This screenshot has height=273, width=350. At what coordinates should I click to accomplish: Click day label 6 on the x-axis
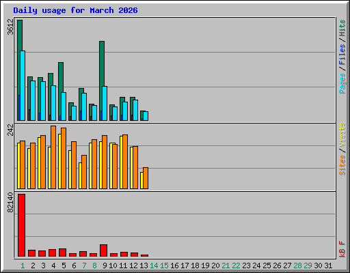(x=74, y=265)
